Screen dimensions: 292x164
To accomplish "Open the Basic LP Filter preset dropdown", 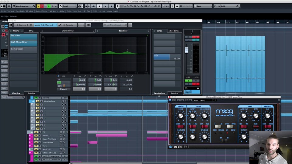I will (x=205, y=100).
